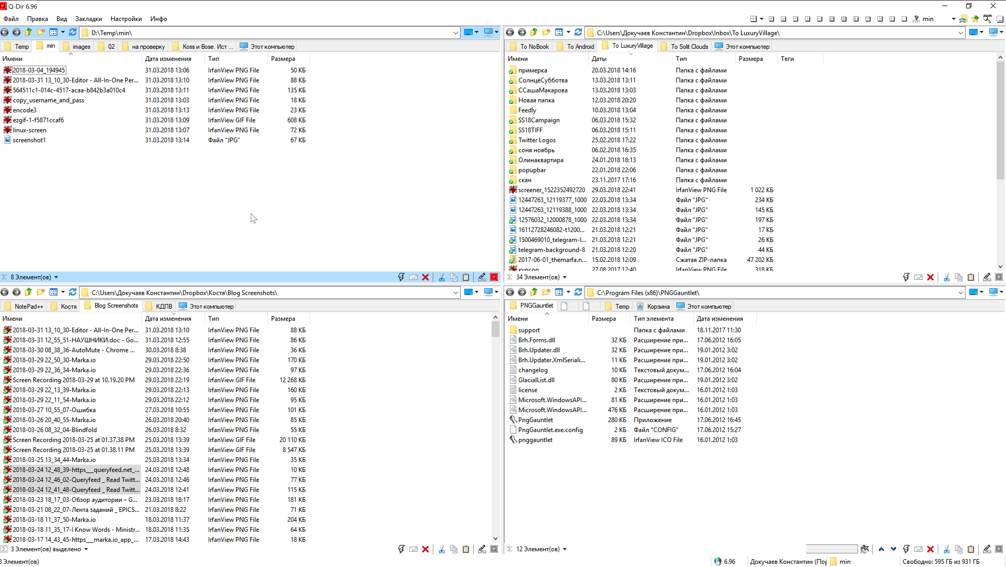
Task: Sort top-left pane by 'Дата изменения' column
Action: (168, 59)
